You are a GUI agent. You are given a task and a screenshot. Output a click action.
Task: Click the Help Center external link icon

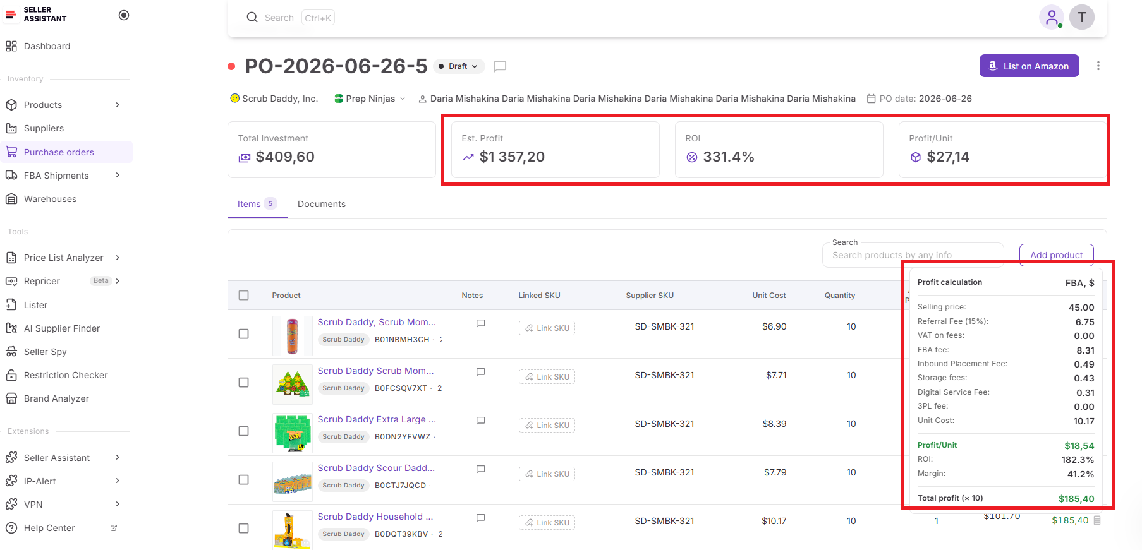pos(114,528)
